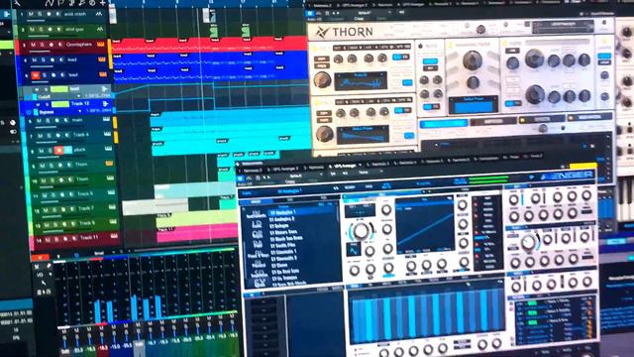Enable monitor on Track 6
Viewport: 634px width, 357px height.
[x=71, y=194]
